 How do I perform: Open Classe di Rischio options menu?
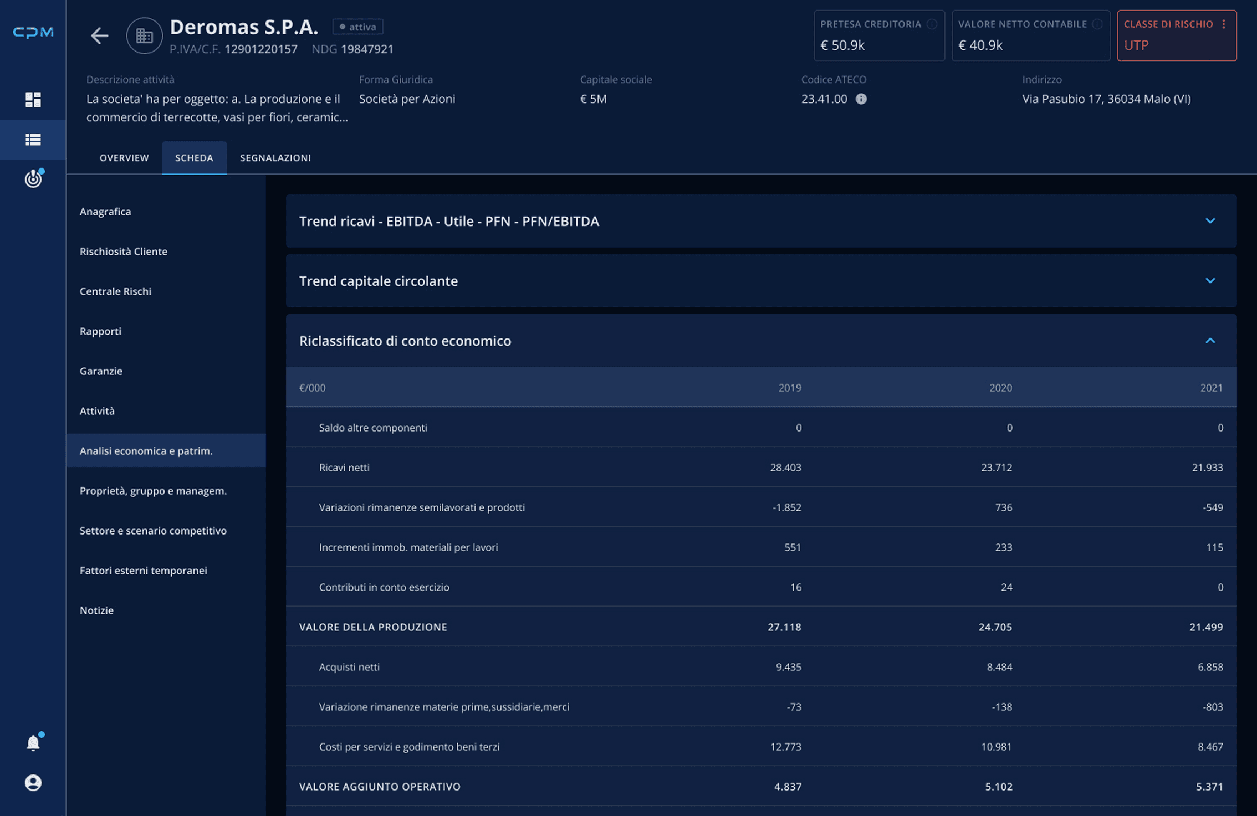point(1224,24)
